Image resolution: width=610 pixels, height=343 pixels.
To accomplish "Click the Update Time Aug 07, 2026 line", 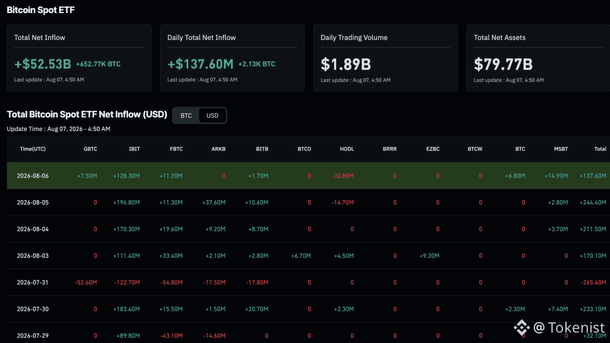I will tap(58, 129).
